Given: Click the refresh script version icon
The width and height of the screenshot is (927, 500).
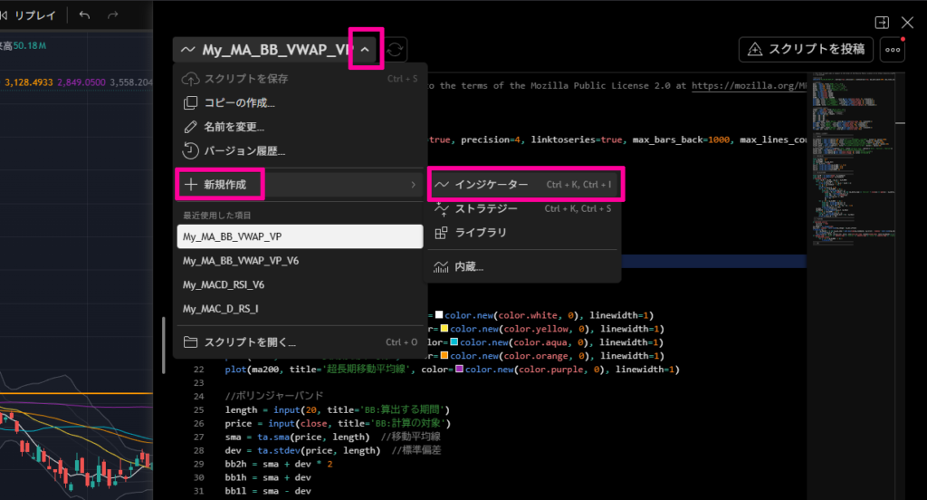Looking at the screenshot, I should pyautogui.click(x=395, y=50).
